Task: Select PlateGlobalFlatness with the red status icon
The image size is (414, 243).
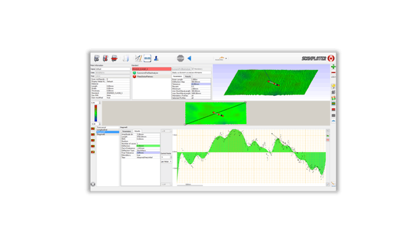Action: [151, 76]
